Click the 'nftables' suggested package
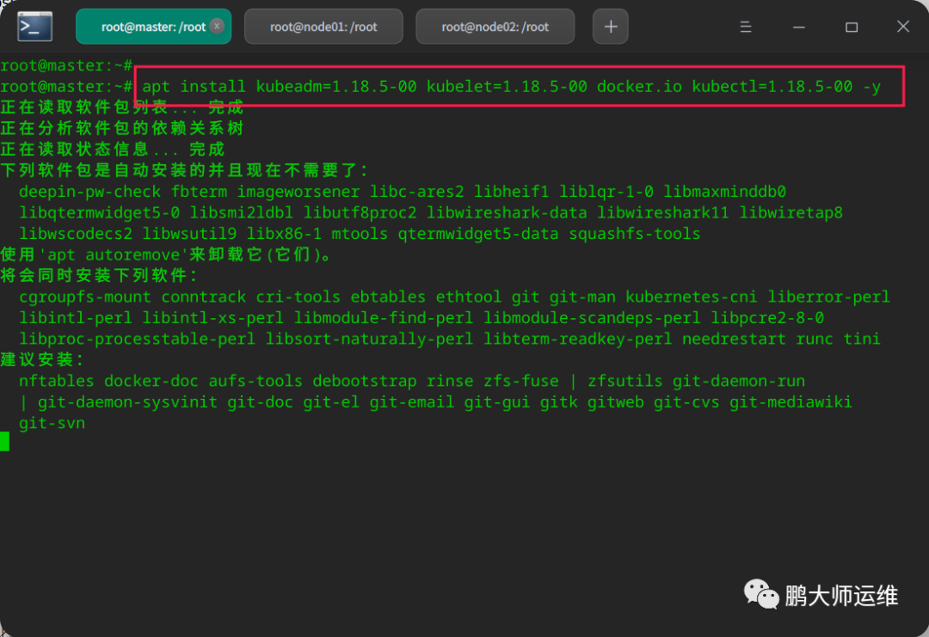 (56, 381)
